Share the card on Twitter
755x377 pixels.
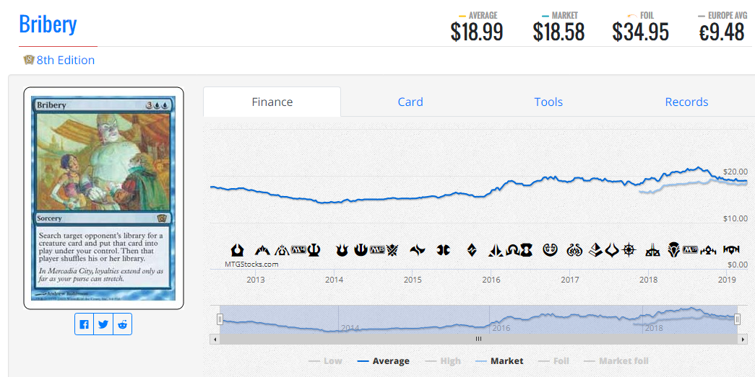coord(103,324)
